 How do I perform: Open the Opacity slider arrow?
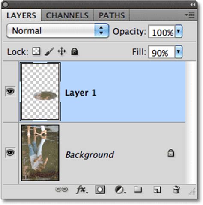[179, 31]
